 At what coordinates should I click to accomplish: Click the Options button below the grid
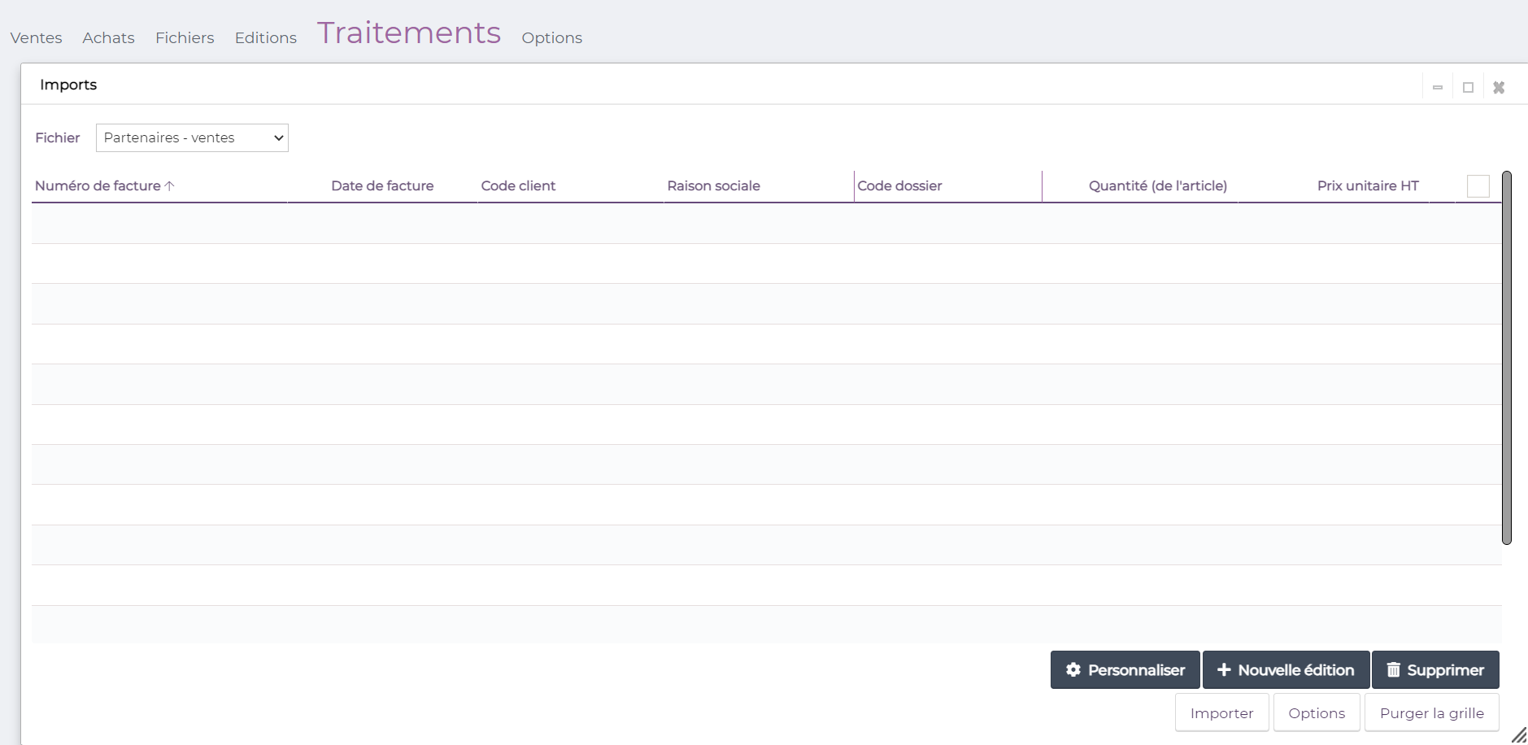(1316, 713)
